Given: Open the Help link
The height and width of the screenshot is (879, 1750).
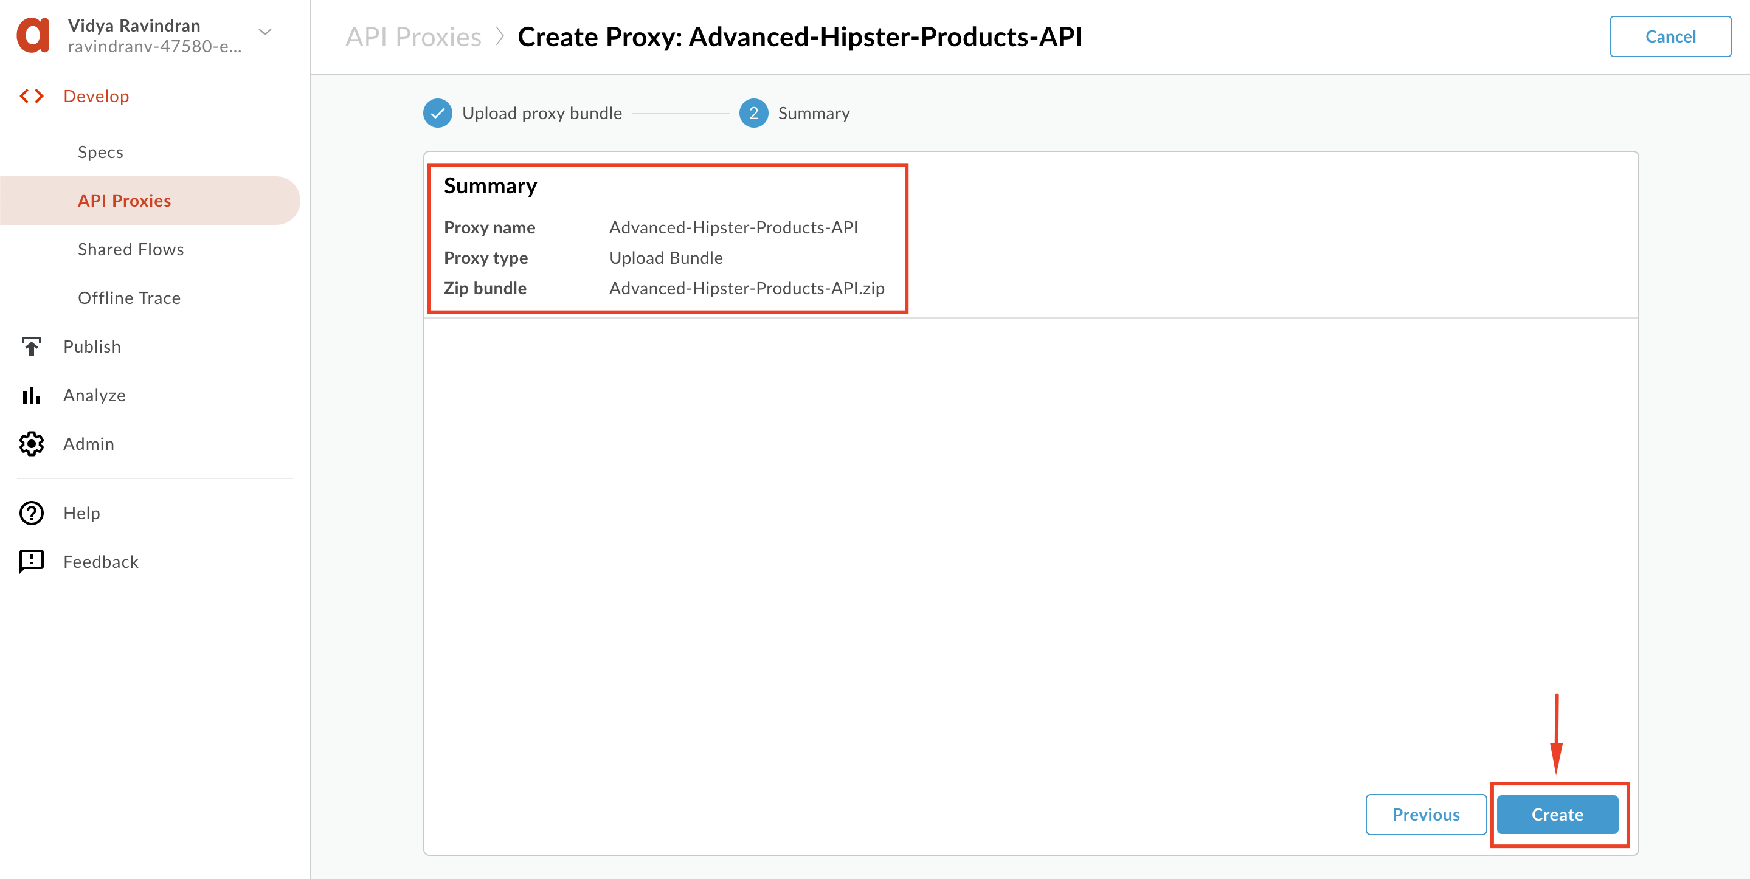Looking at the screenshot, I should (81, 514).
